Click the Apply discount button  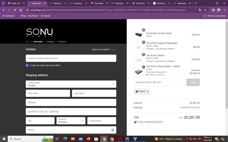(193, 82)
